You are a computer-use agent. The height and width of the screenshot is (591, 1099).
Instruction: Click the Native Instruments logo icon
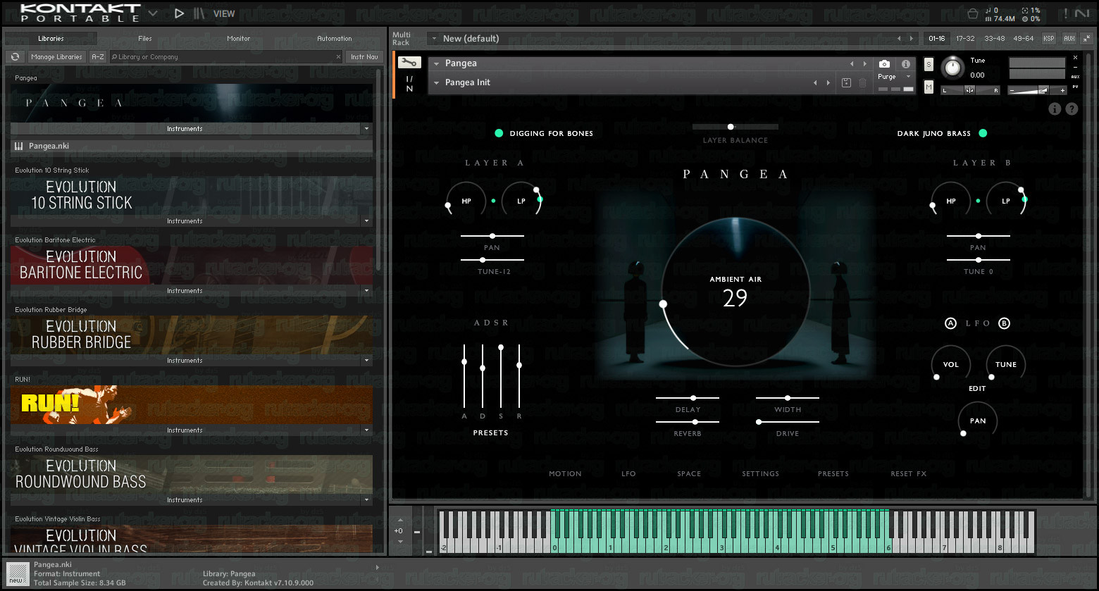(1081, 13)
